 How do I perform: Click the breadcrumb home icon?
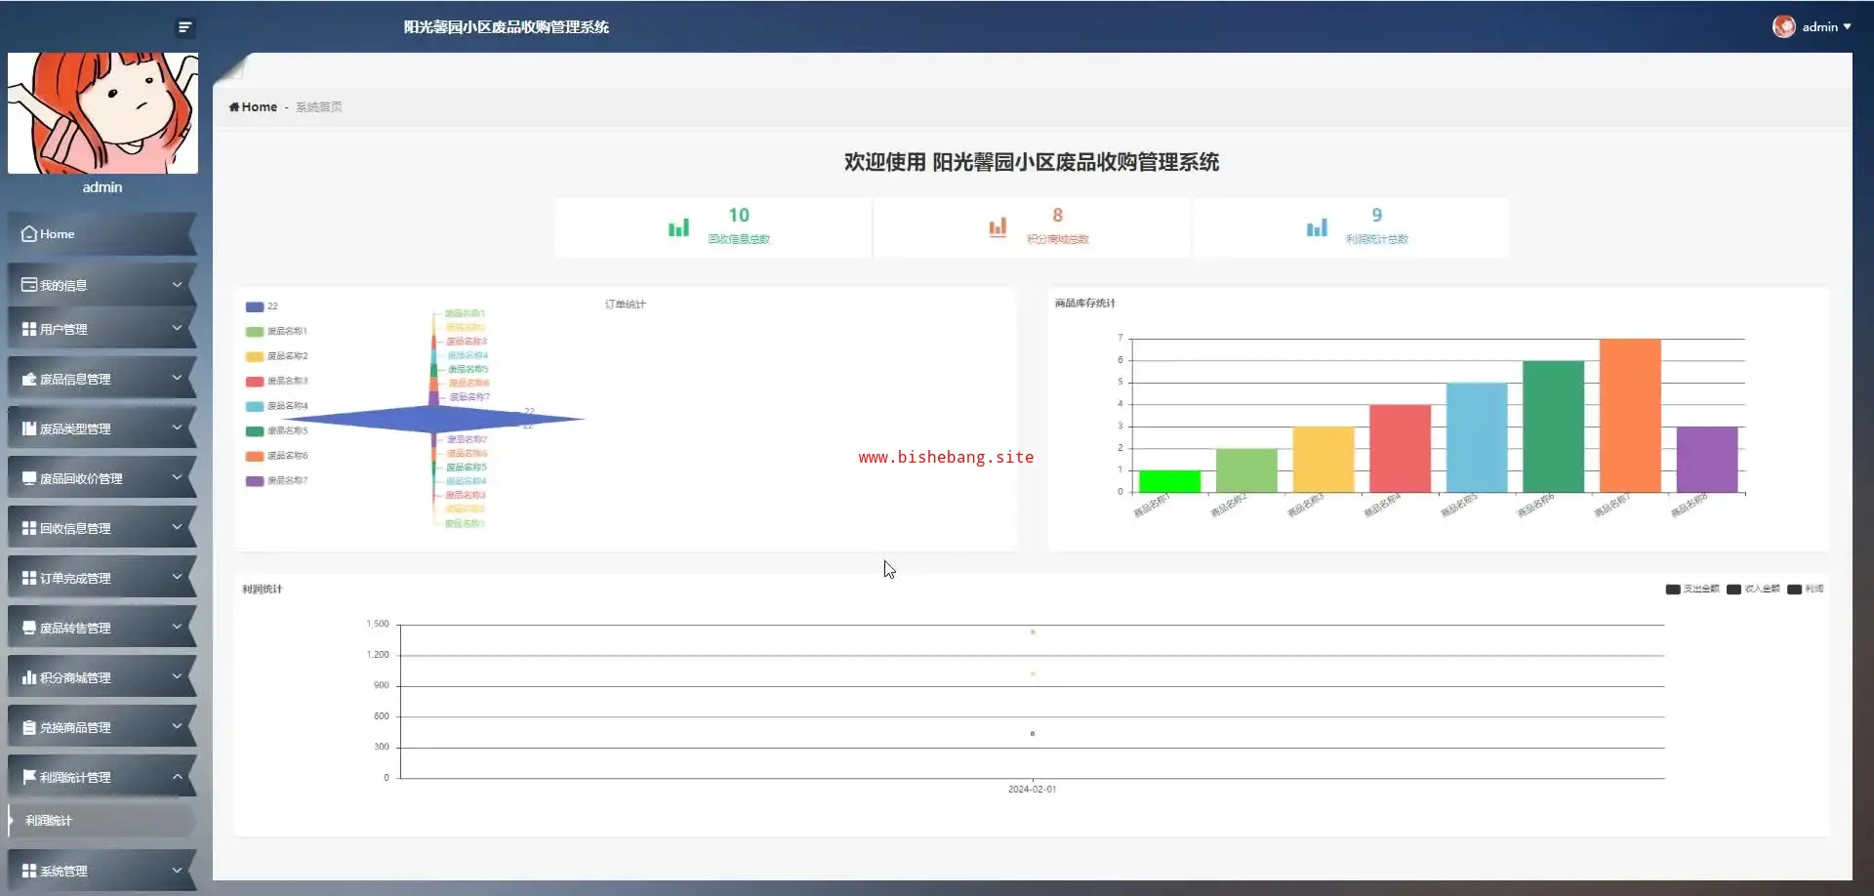point(234,107)
